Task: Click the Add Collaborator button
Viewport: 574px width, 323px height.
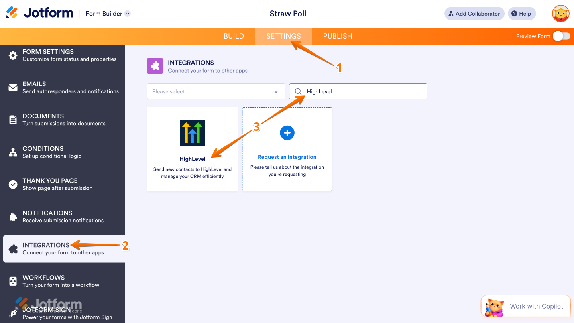Action: tap(474, 13)
